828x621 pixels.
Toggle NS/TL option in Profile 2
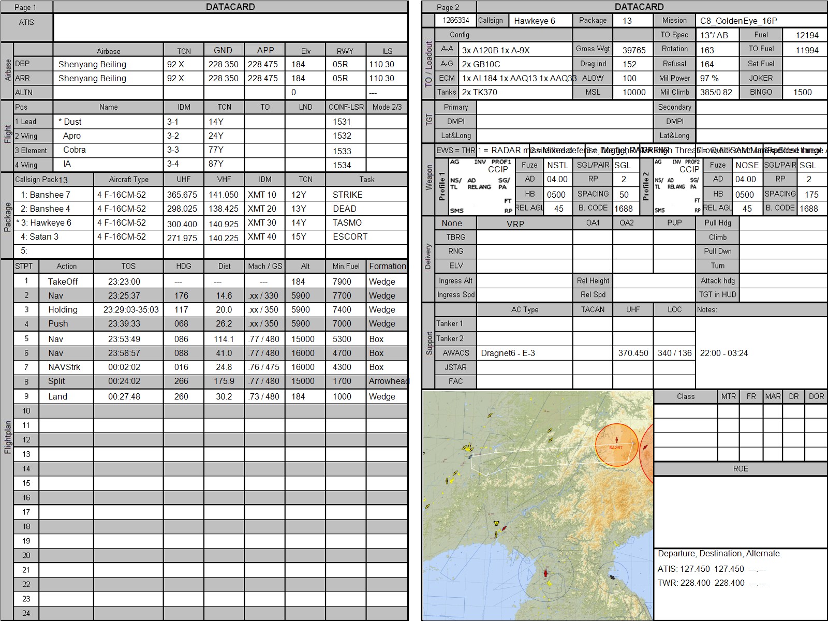(x=658, y=184)
